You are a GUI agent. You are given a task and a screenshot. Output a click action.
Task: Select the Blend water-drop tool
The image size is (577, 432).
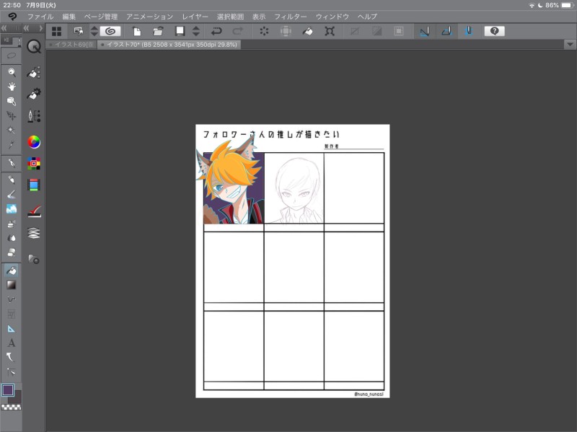point(12,238)
